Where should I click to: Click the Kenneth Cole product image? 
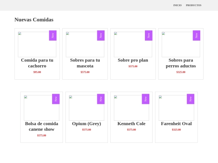tap(131, 108)
